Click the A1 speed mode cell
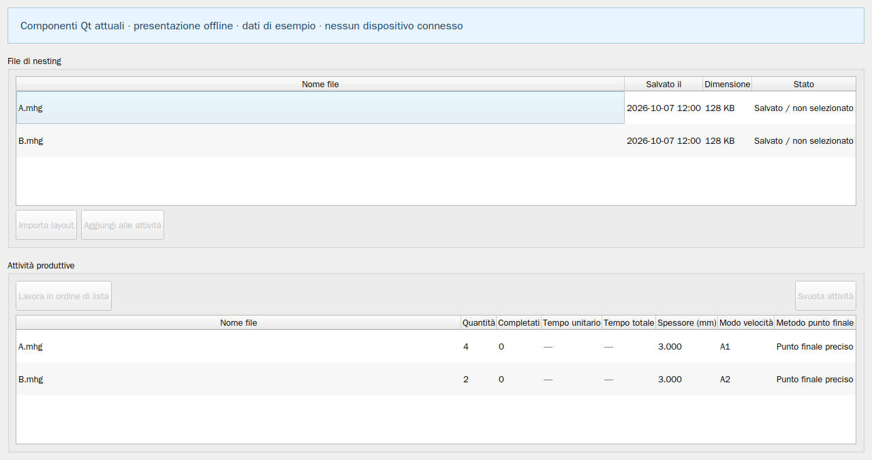Image resolution: width=872 pixels, height=460 pixels. [x=746, y=346]
